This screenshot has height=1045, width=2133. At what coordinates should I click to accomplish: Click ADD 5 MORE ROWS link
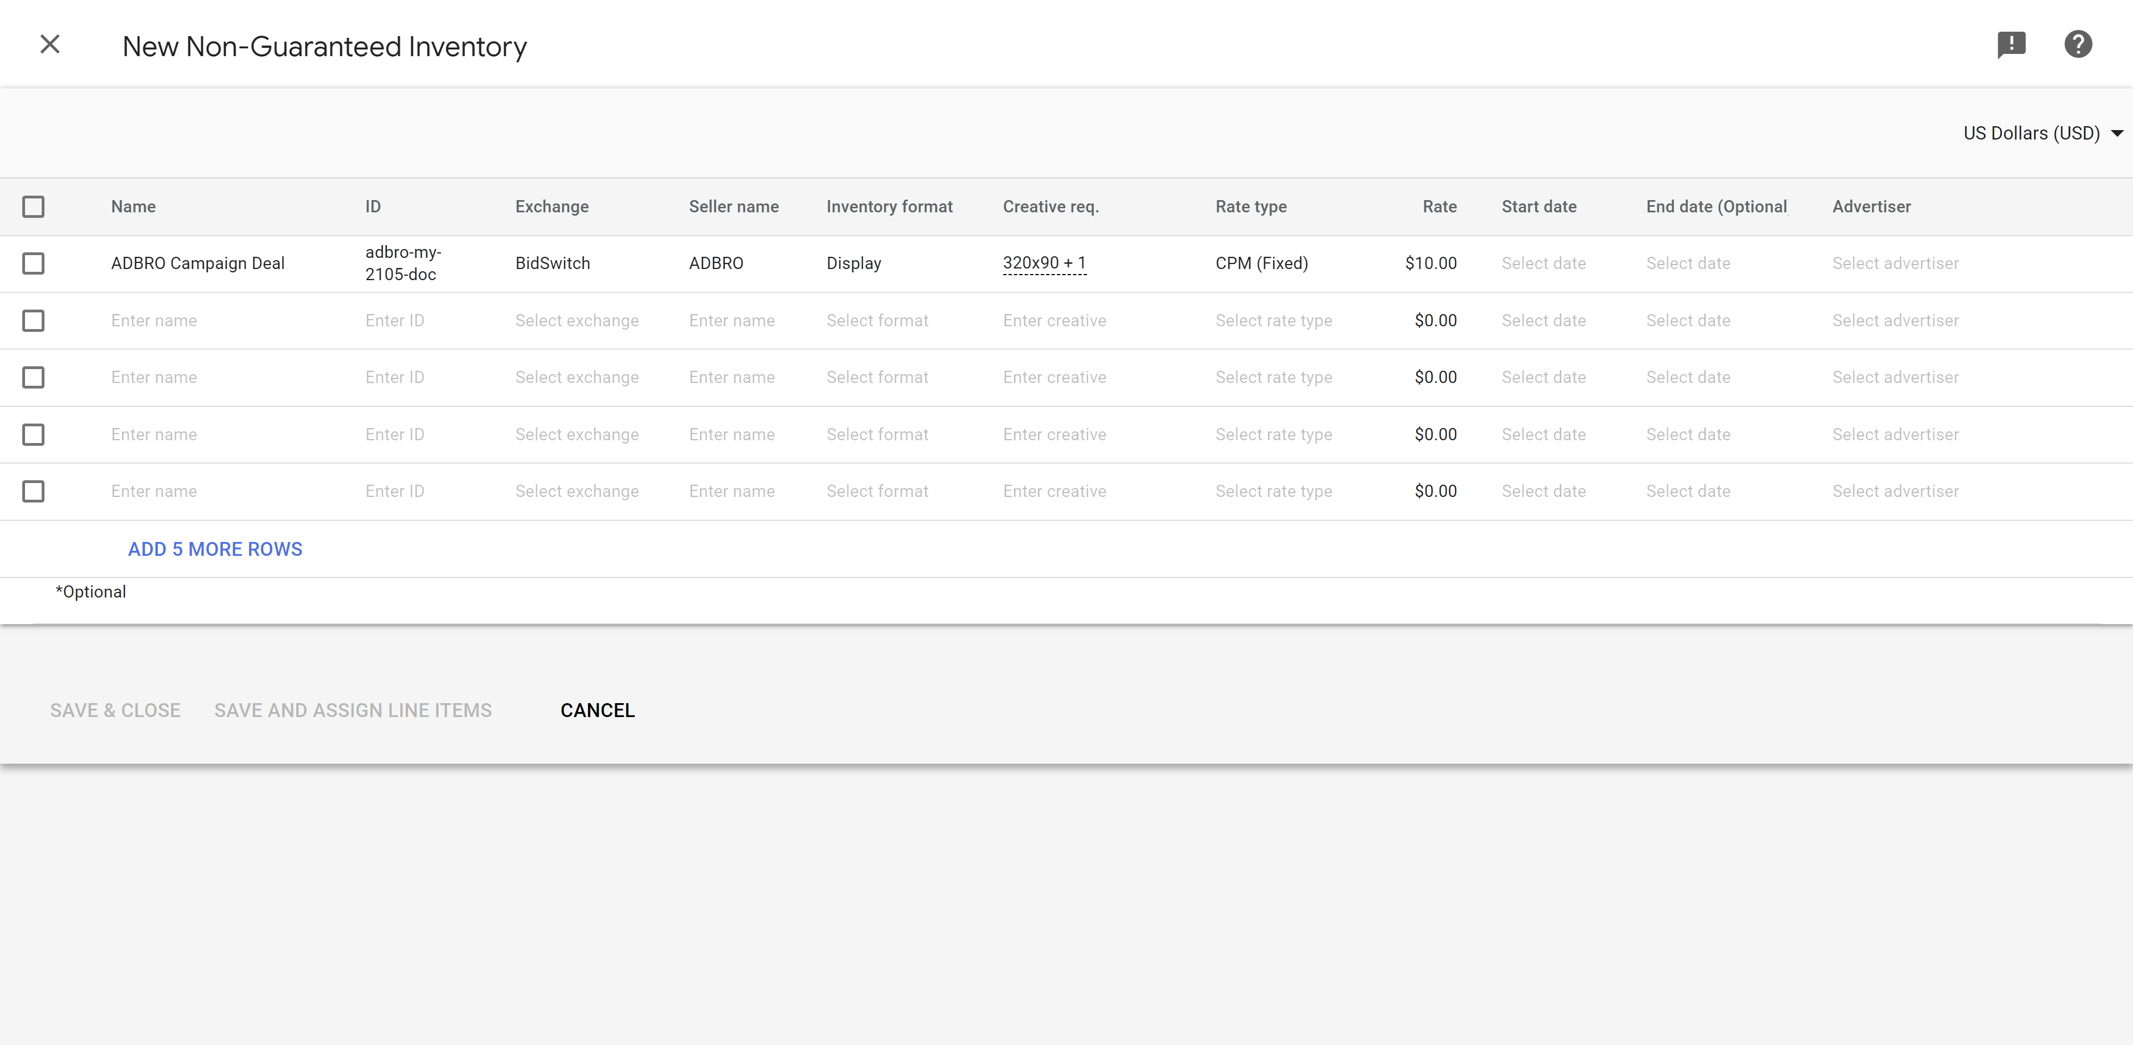pyautogui.click(x=215, y=549)
